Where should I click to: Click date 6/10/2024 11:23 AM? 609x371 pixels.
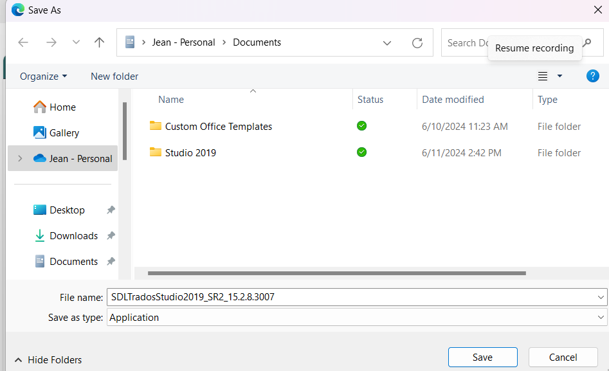(464, 127)
